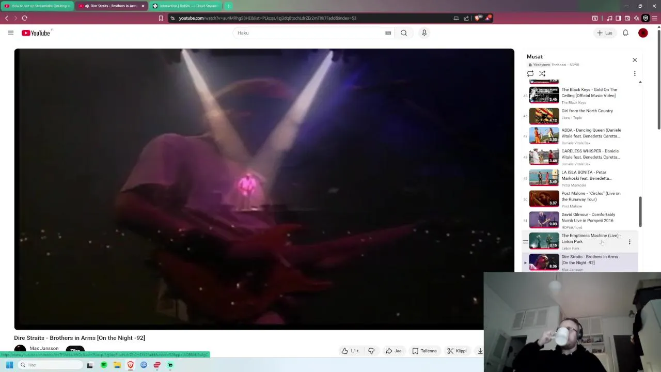Toggle playlist loop button
Viewport: 661px width, 372px height.
click(x=530, y=74)
